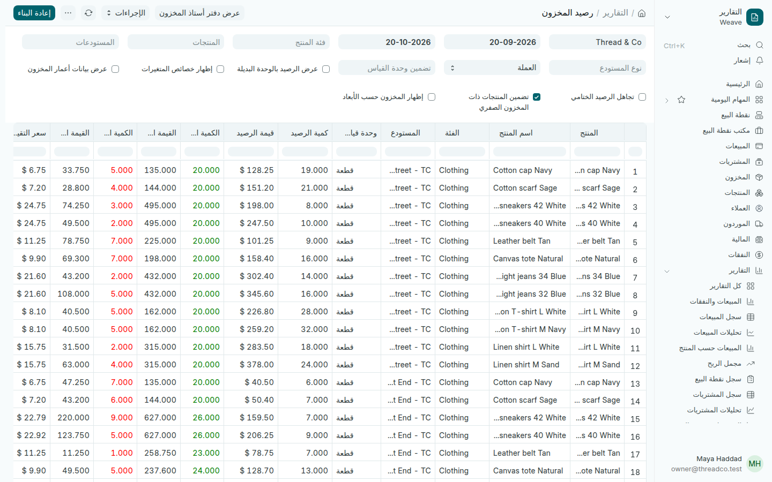Click the نقطة البيع sidebar icon
Screen dimensions: 772x482
(x=759, y=115)
